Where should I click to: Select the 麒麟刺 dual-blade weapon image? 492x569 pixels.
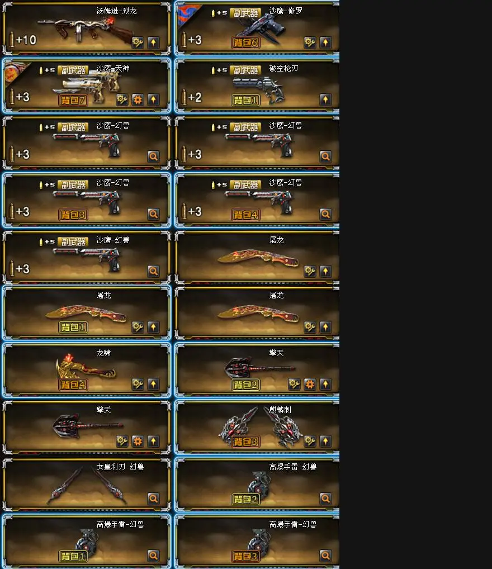click(x=261, y=427)
